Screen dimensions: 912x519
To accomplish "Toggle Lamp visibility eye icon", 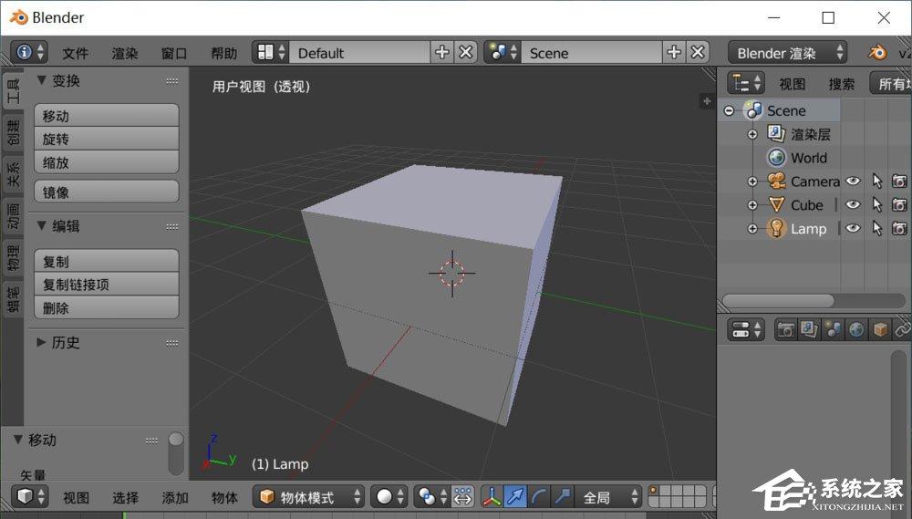I will 853,229.
